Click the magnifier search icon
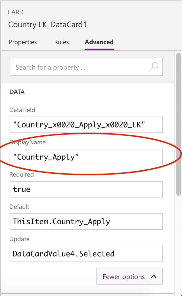The height and width of the screenshot is (296, 182). pos(153,67)
